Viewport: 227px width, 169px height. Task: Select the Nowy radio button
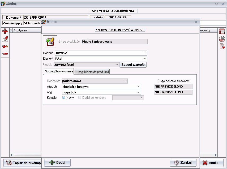click(64, 98)
